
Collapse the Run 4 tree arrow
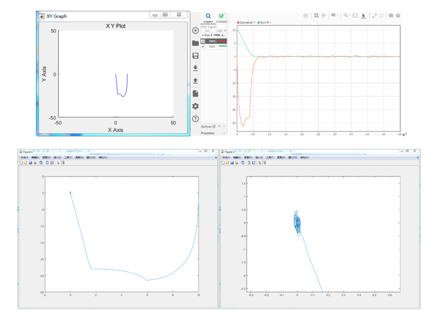(202, 35)
